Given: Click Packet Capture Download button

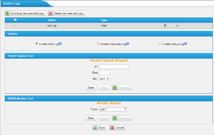Looking at the screenshot, I should click(x=122, y=87).
